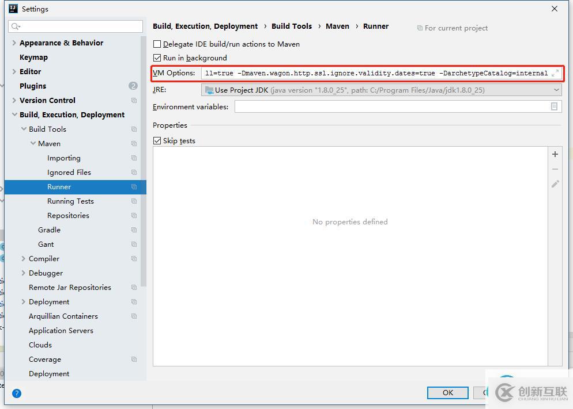
Task: Open Remote Jar Repositories settings
Action: tap(70, 288)
